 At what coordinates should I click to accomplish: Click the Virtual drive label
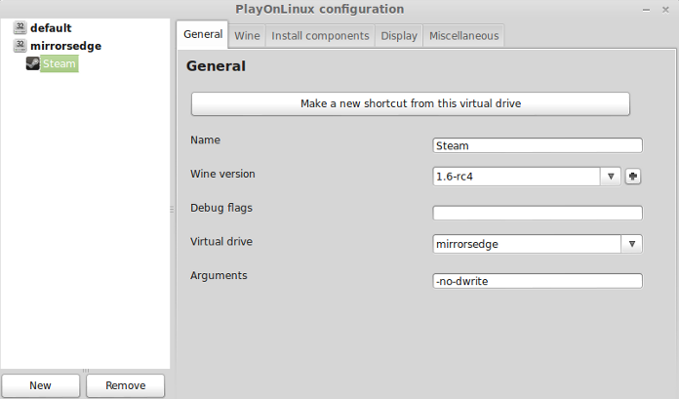tap(221, 241)
